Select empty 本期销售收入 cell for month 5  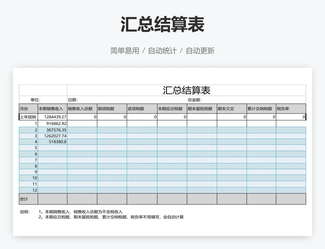[x=52, y=148]
